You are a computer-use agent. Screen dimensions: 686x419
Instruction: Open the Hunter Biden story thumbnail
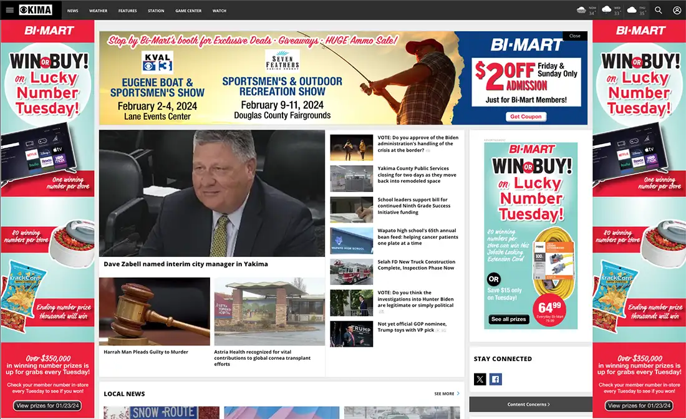pos(351,302)
